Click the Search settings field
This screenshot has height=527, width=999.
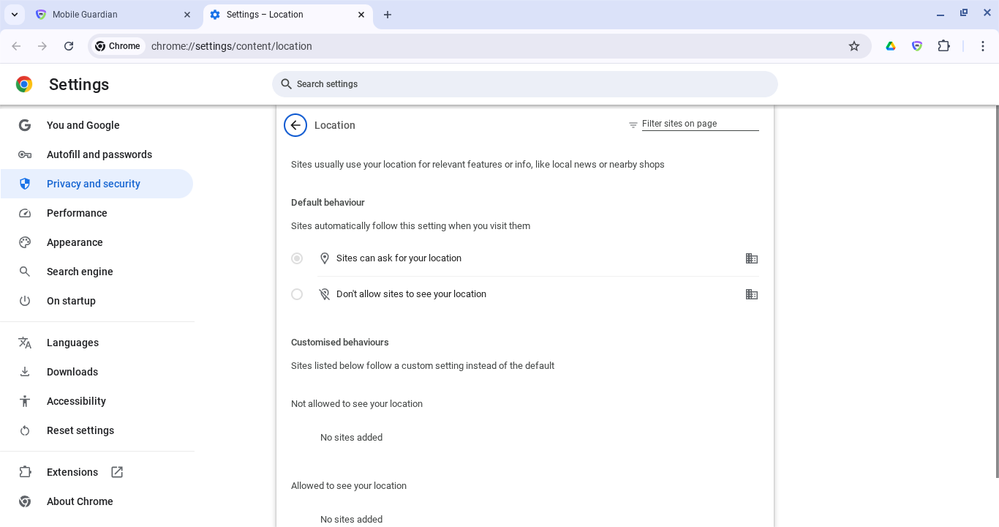[x=525, y=84]
